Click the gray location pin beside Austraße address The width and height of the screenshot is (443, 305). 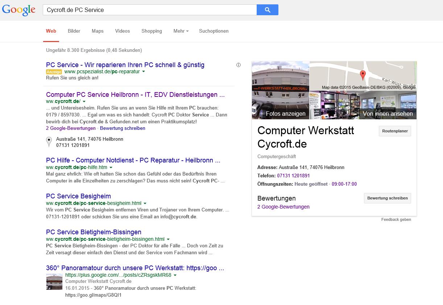pos(49,142)
